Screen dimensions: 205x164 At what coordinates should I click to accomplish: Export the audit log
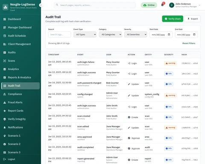[x=193, y=19]
